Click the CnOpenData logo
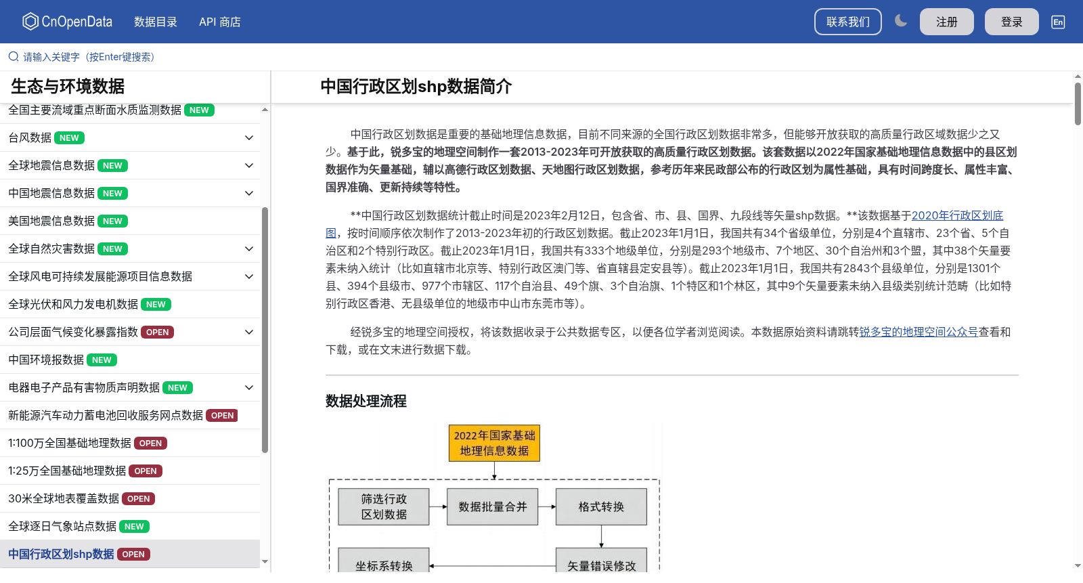Image resolution: width=1083 pixels, height=583 pixels. click(x=67, y=22)
